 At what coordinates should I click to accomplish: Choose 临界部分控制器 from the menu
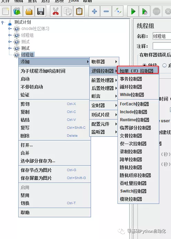pos(138,128)
